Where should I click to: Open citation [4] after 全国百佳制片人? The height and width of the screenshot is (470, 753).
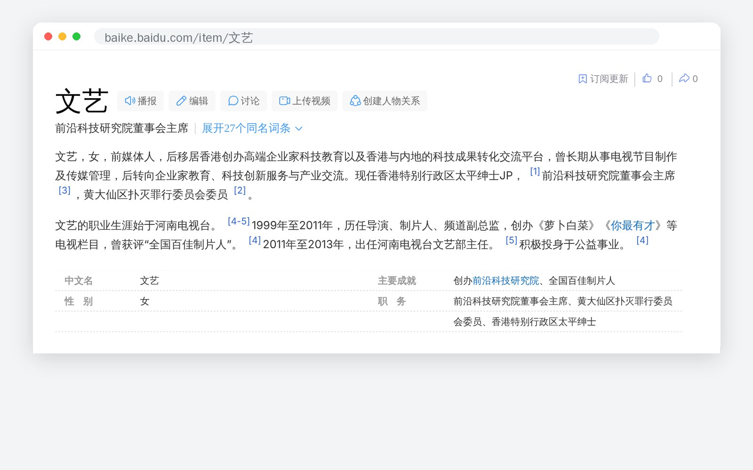pos(255,240)
